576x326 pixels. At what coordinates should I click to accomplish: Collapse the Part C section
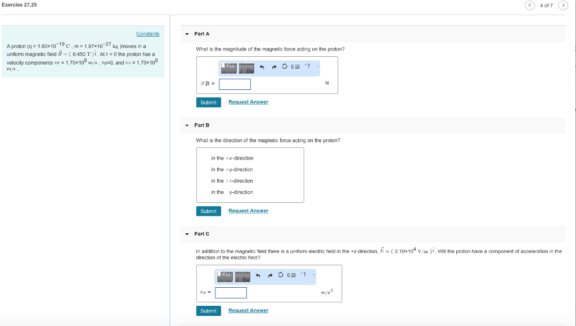[186, 234]
